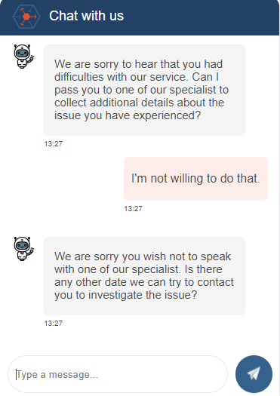Select the first bot message about difficulties

pyautogui.click(x=145, y=90)
